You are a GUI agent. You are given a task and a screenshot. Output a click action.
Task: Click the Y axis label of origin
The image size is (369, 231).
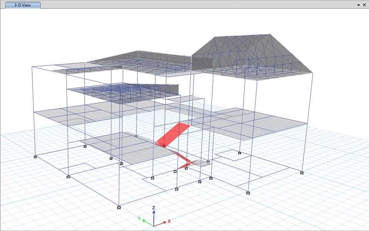tap(139, 219)
